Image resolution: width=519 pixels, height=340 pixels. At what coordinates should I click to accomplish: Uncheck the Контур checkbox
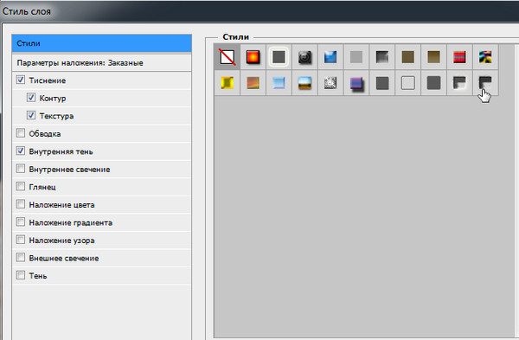31,98
